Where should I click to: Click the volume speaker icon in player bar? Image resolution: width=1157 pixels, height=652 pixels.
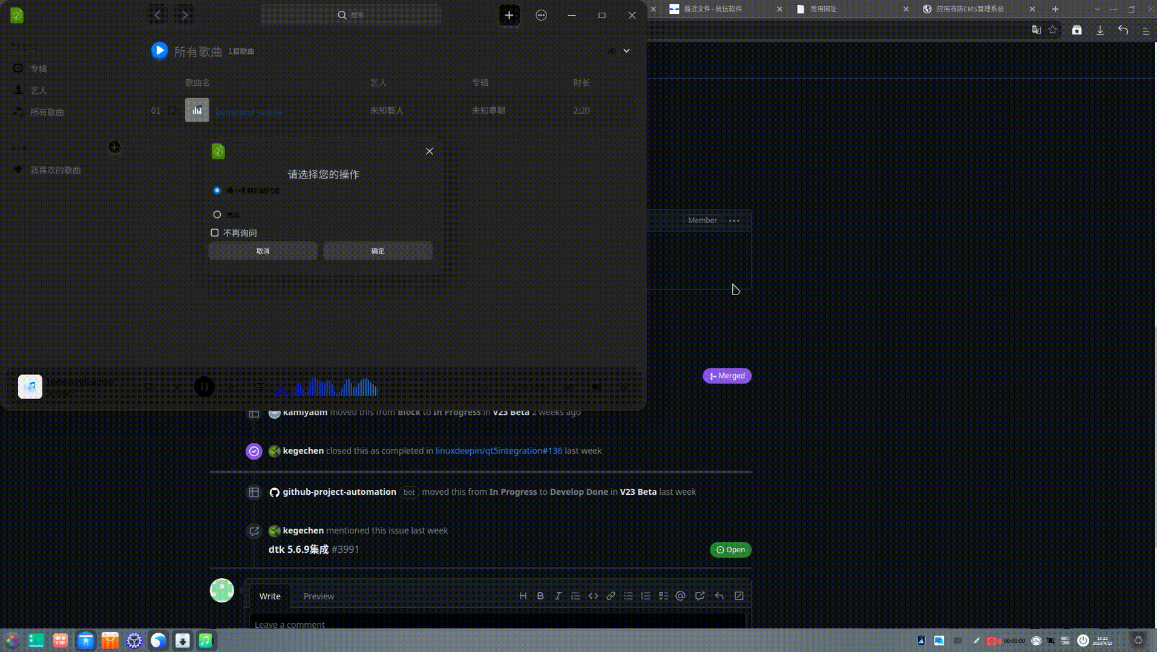click(x=597, y=387)
